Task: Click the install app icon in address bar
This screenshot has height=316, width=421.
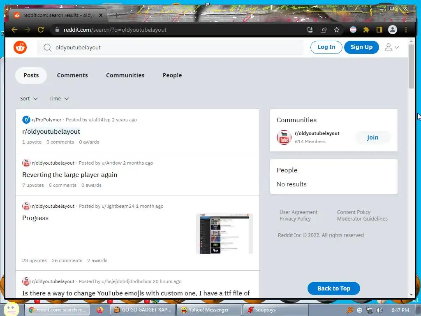Action: pyautogui.click(x=310, y=30)
